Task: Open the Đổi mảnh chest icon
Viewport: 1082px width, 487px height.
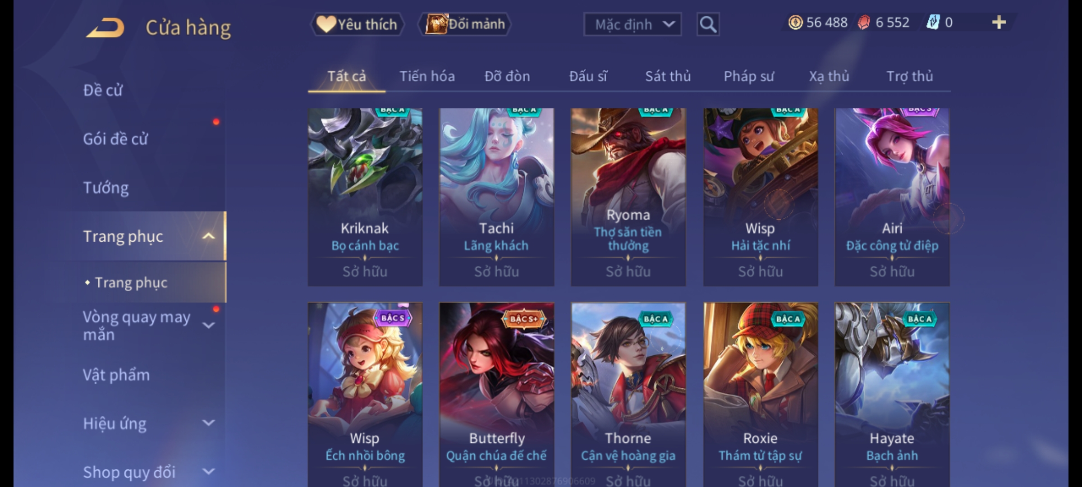Action: point(436,24)
